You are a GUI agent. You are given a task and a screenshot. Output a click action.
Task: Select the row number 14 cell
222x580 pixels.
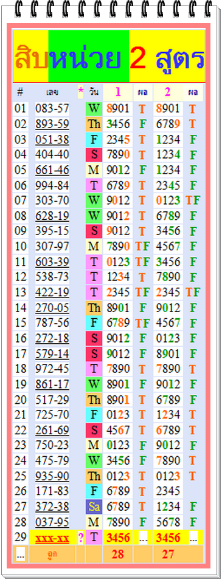[x=21, y=308]
